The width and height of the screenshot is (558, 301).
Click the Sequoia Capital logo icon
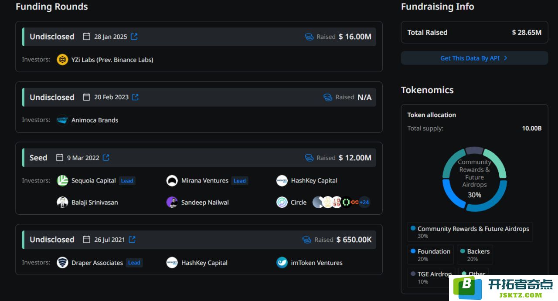(62, 180)
